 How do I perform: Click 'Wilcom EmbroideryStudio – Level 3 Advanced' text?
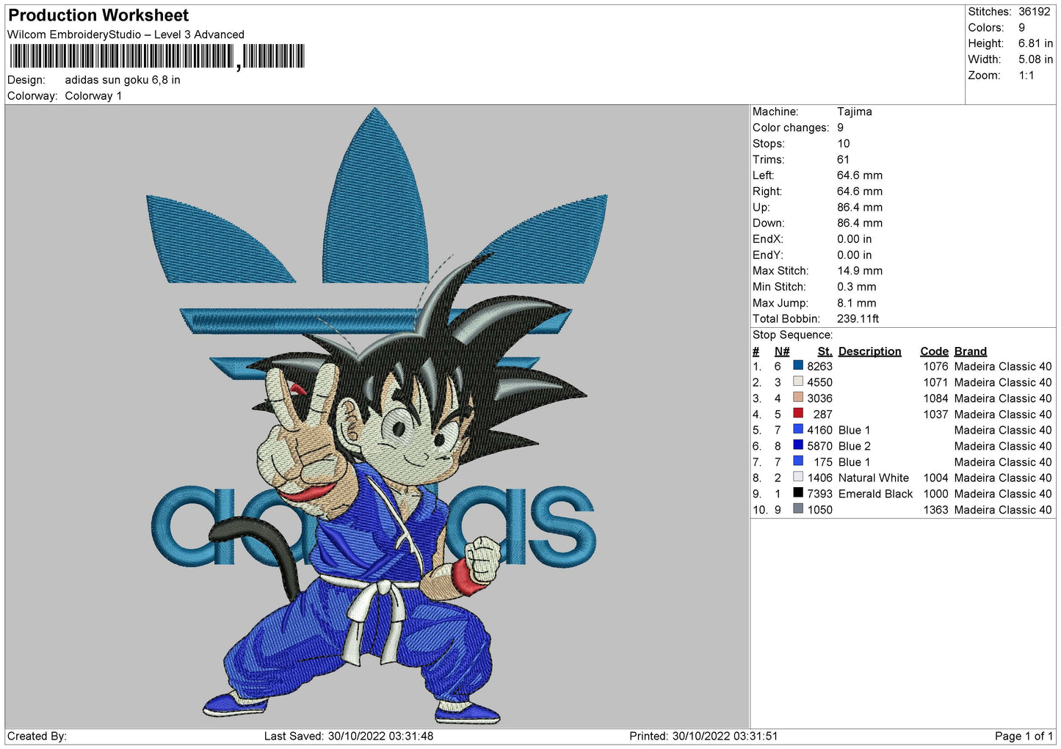click(x=126, y=34)
